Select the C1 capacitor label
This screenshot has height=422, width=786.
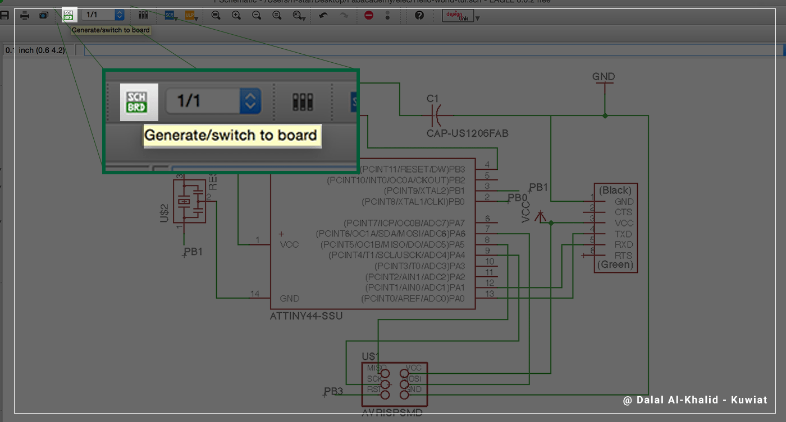tap(432, 99)
